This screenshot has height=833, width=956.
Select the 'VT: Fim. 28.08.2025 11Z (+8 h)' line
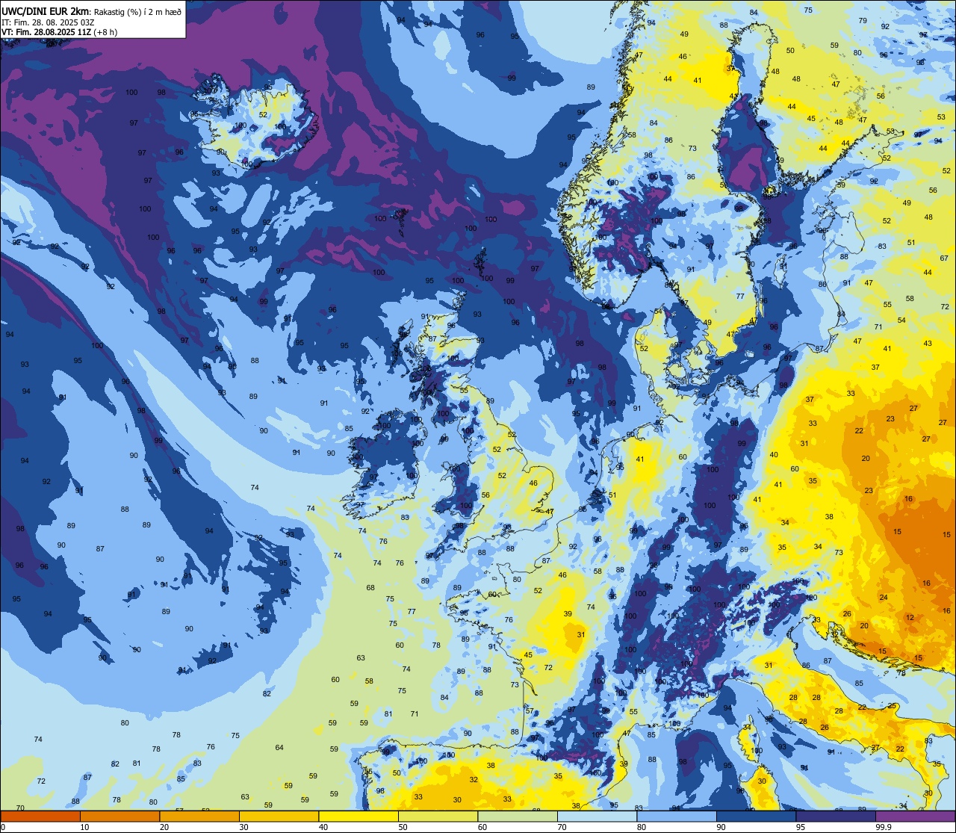(x=59, y=32)
